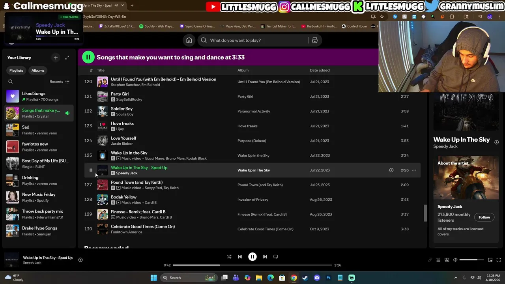The image size is (505, 284).
Task: Seek within the song progress bar
Action: pos(252,265)
